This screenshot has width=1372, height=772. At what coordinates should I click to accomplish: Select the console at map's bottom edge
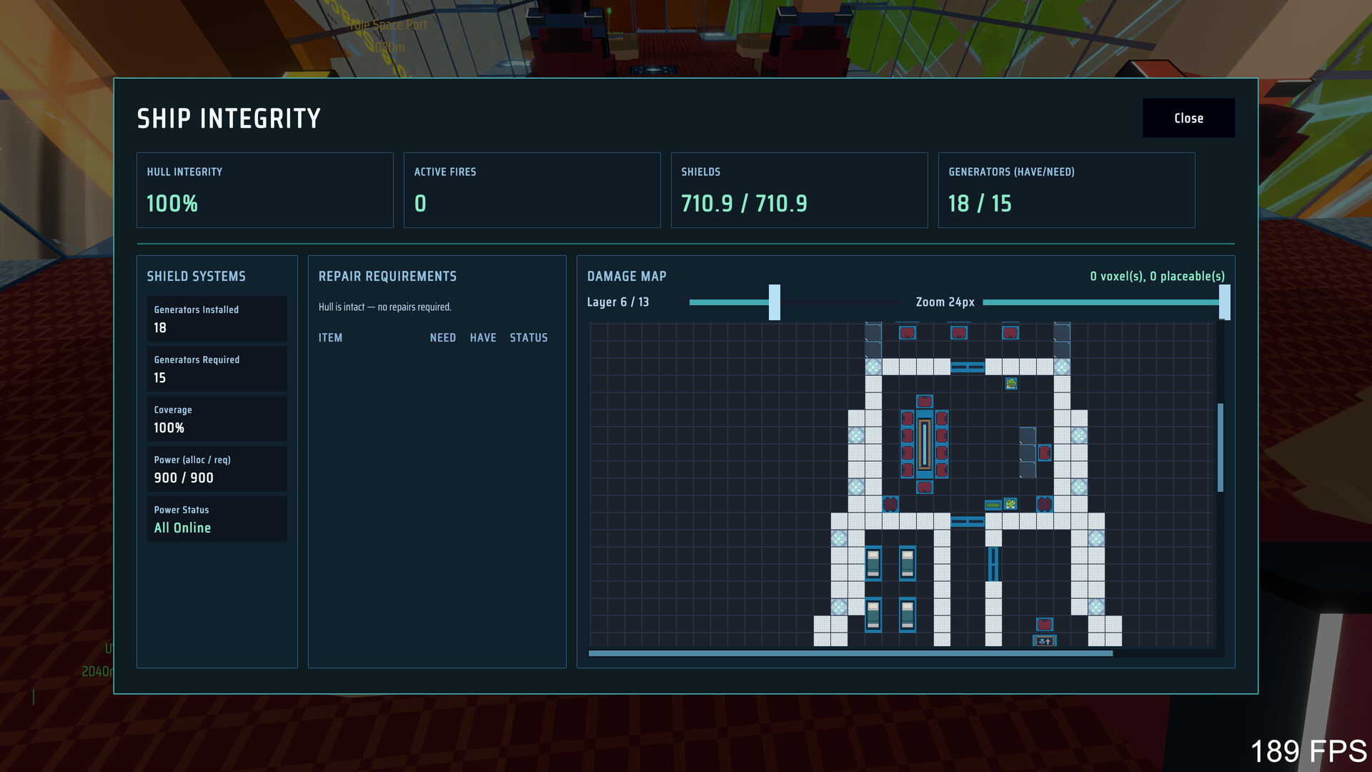click(x=1045, y=640)
